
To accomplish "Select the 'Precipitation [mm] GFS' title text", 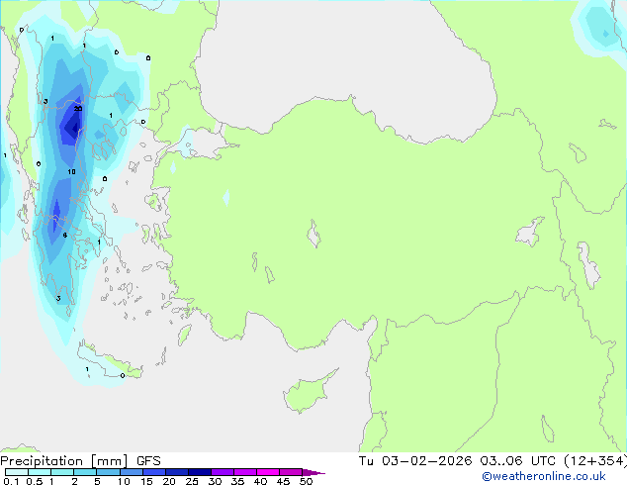I will pos(80,461).
